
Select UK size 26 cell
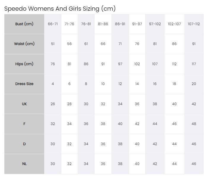[x=53, y=104]
